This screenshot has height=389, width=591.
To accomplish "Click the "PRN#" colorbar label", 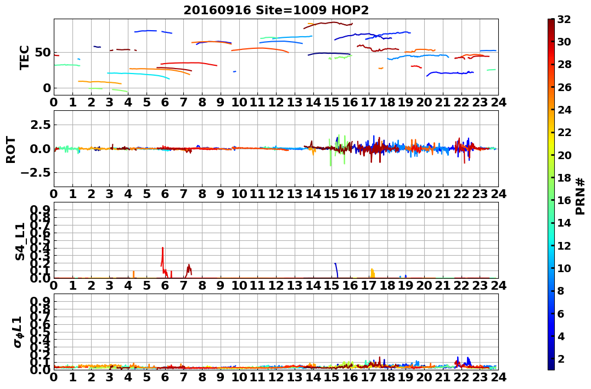I will (x=581, y=196).
